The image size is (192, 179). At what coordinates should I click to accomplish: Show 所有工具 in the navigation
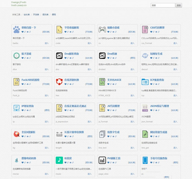coord(16,15)
